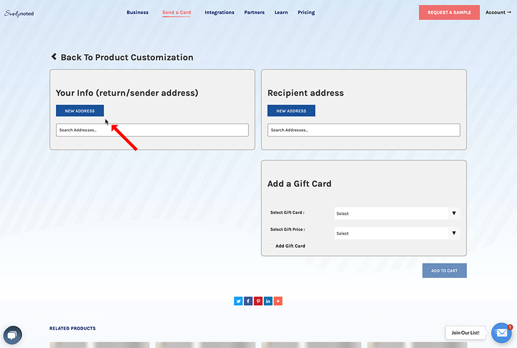Click the Request a Sample button

(449, 13)
